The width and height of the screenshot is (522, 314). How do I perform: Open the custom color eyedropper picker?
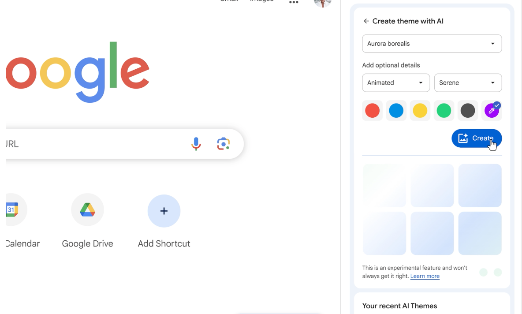pyautogui.click(x=492, y=110)
